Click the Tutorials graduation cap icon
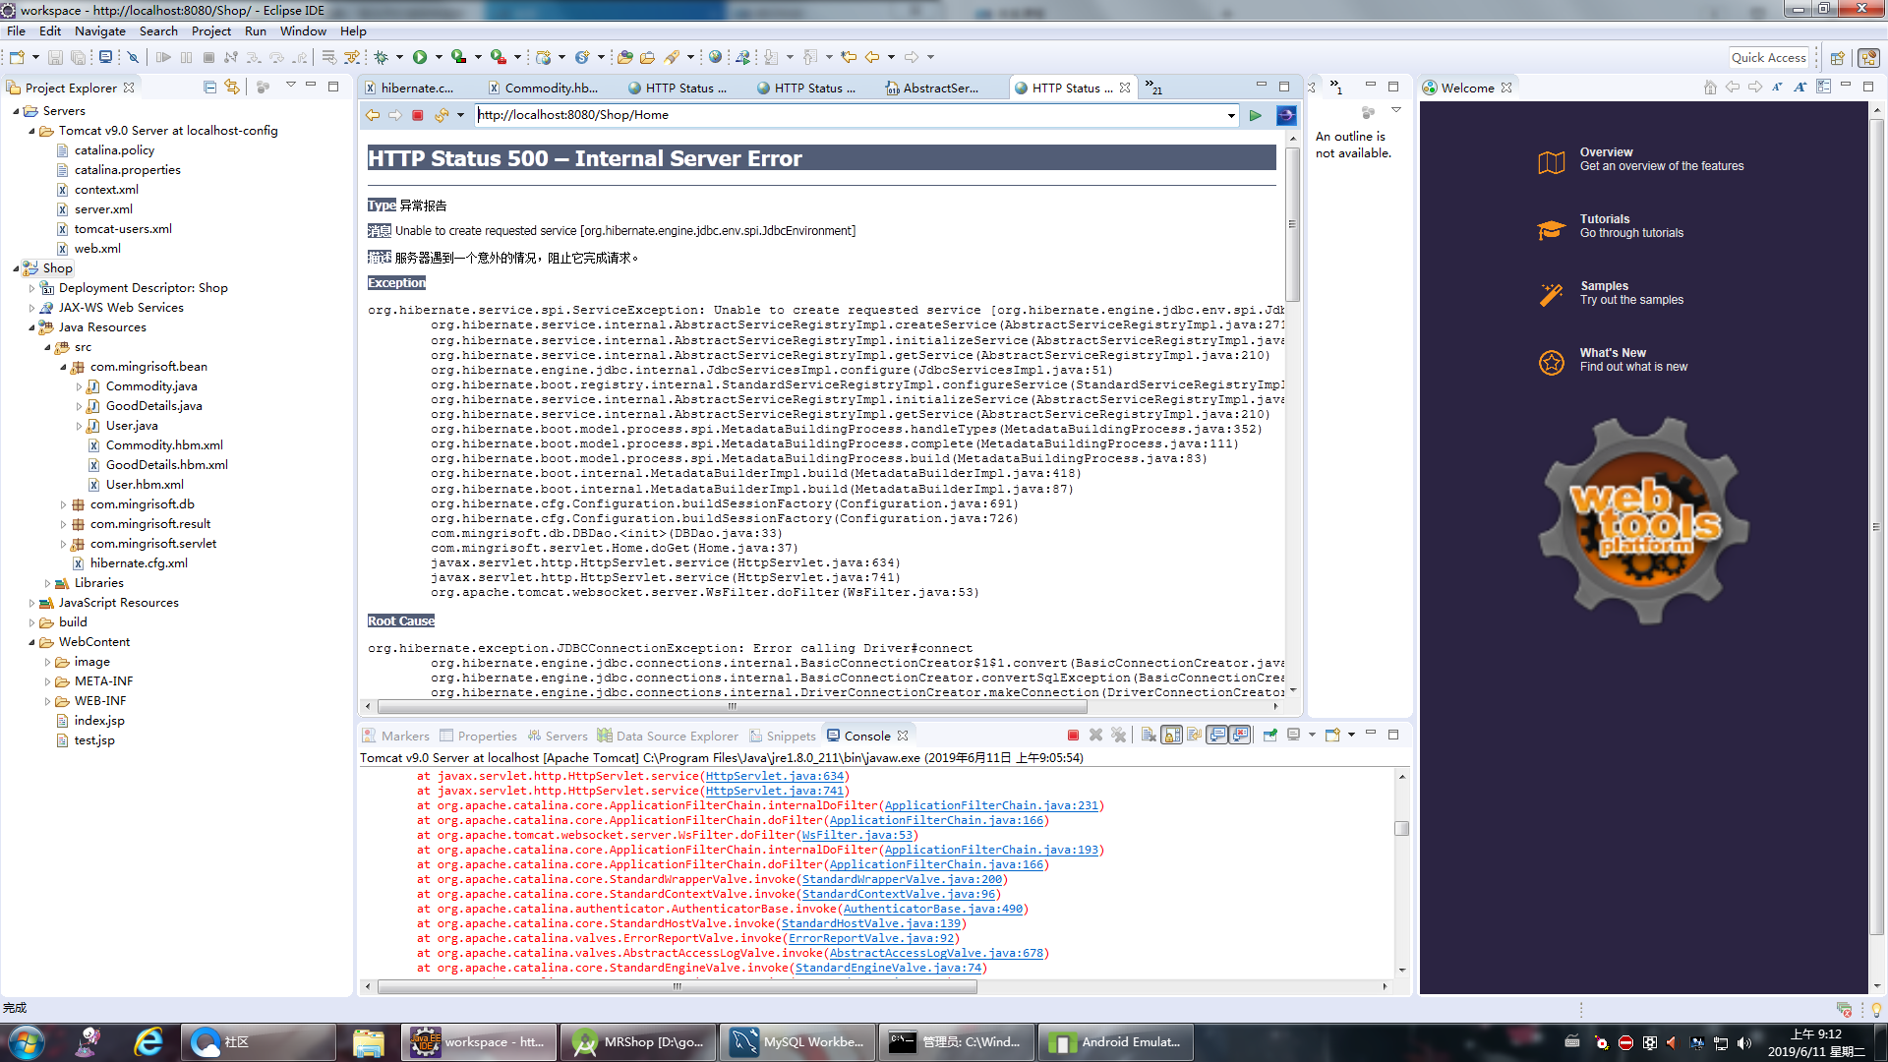The image size is (1888, 1062). point(1552,230)
